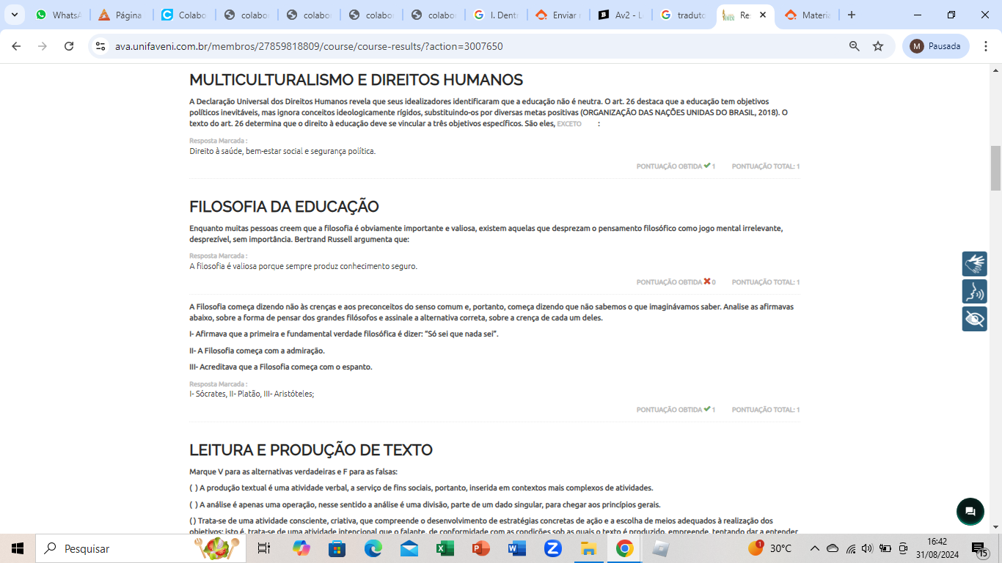
Task: Expand the tab search dropdown arrow
Action: tap(14, 15)
